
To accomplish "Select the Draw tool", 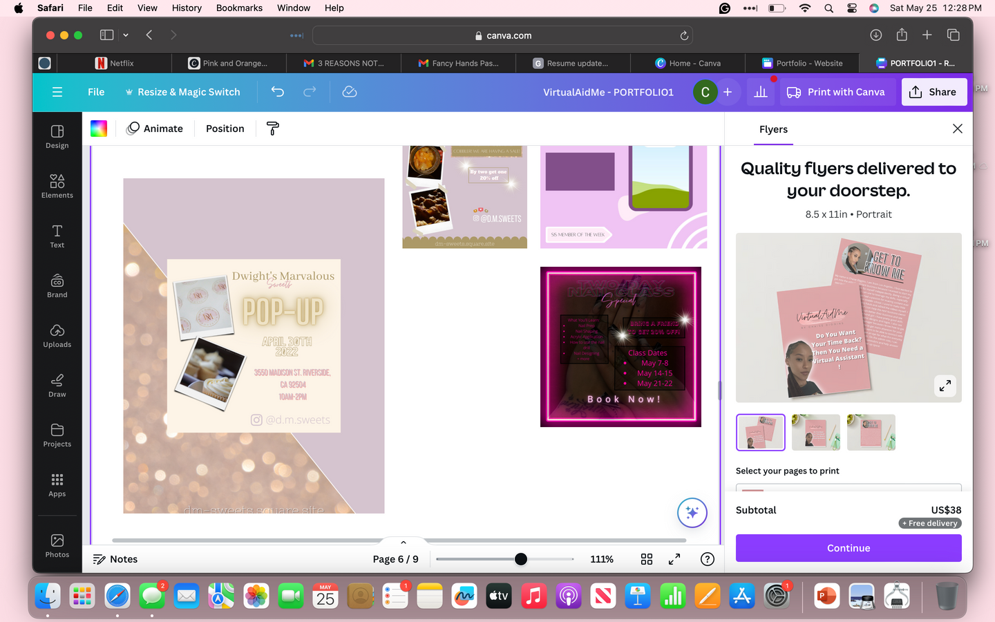I will (x=57, y=385).
